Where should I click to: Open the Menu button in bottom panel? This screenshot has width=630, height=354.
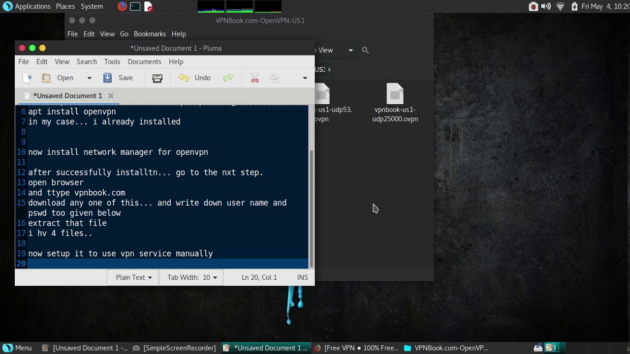click(x=18, y=348)
